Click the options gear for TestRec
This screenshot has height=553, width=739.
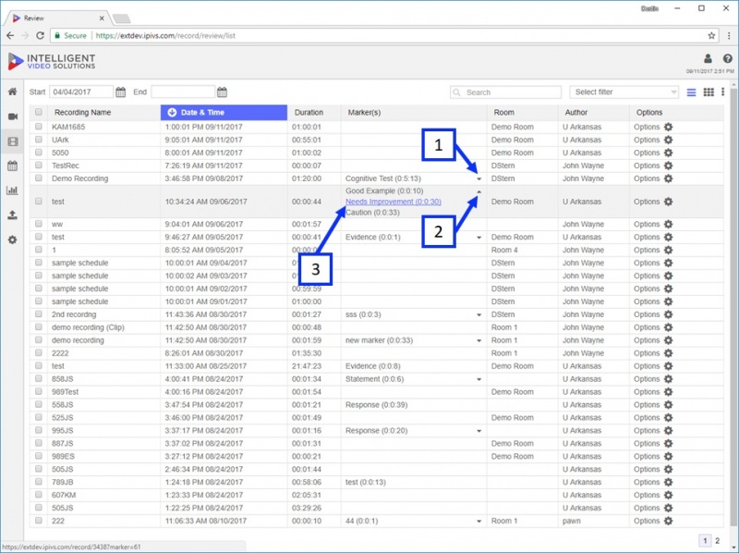pyautogui.click(x=668, y=166)
